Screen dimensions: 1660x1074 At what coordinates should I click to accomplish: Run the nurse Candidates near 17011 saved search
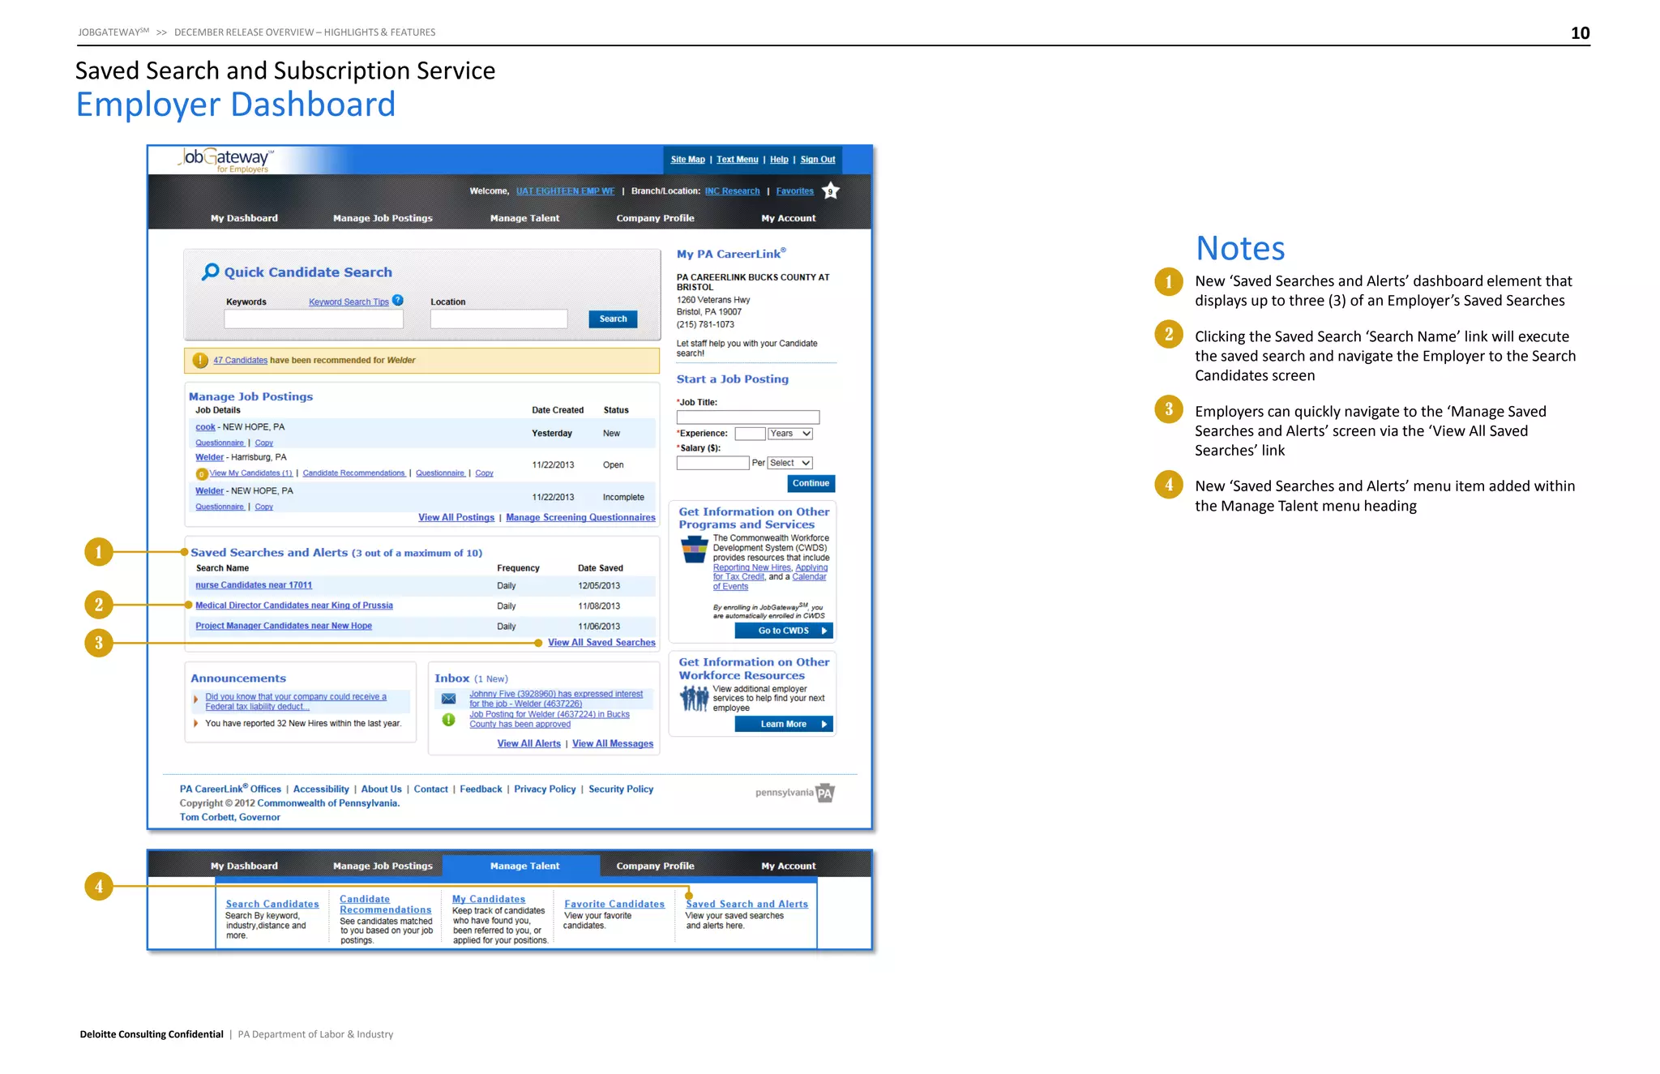254,585
